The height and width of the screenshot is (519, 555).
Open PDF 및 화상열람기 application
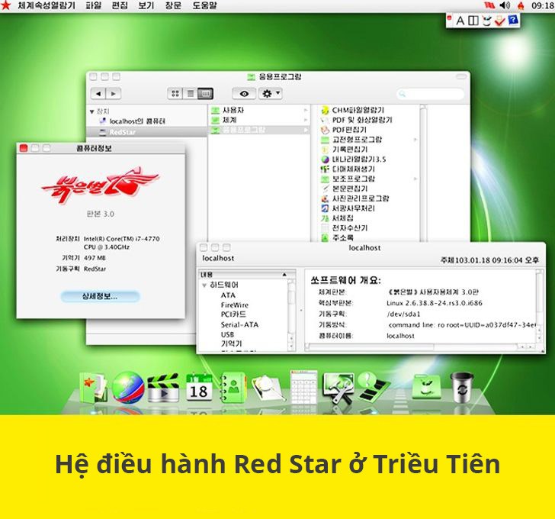click(361, 120)
